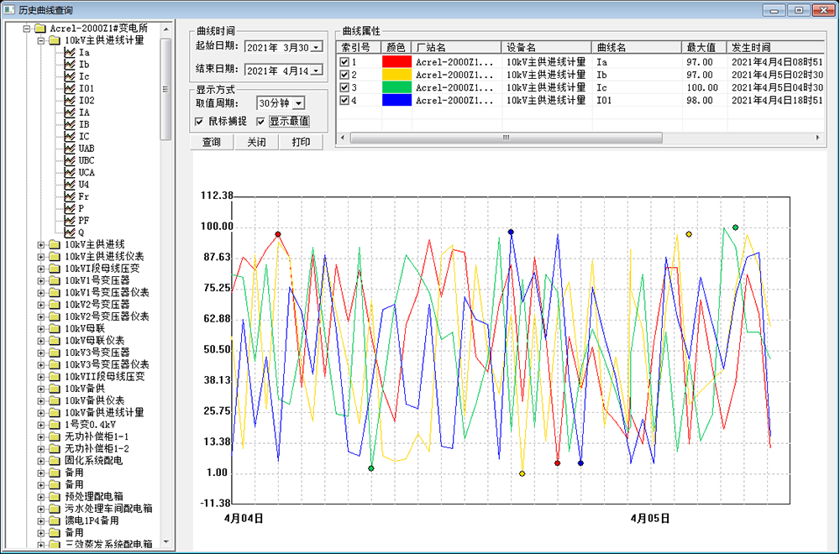Click the 无功补偿柜1-1 folder icon
The height and width of the screenshot is (554, 840).
pos(55,437)
